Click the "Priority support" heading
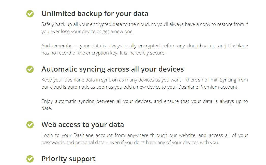 click(x=68, y=159)
